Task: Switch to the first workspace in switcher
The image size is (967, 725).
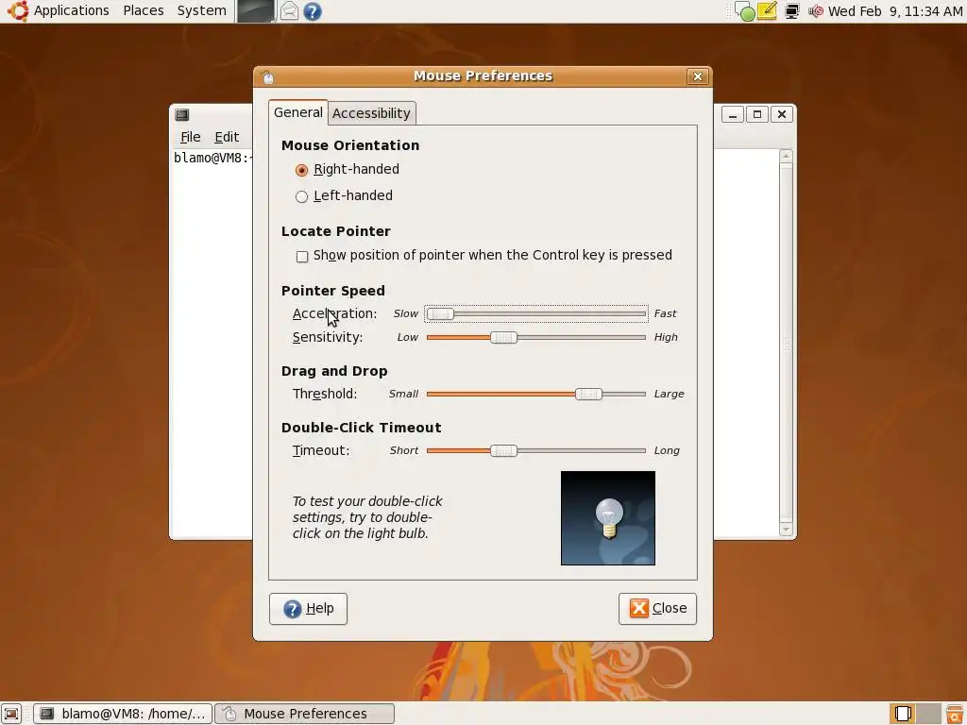Action: [x=903, y=714]
